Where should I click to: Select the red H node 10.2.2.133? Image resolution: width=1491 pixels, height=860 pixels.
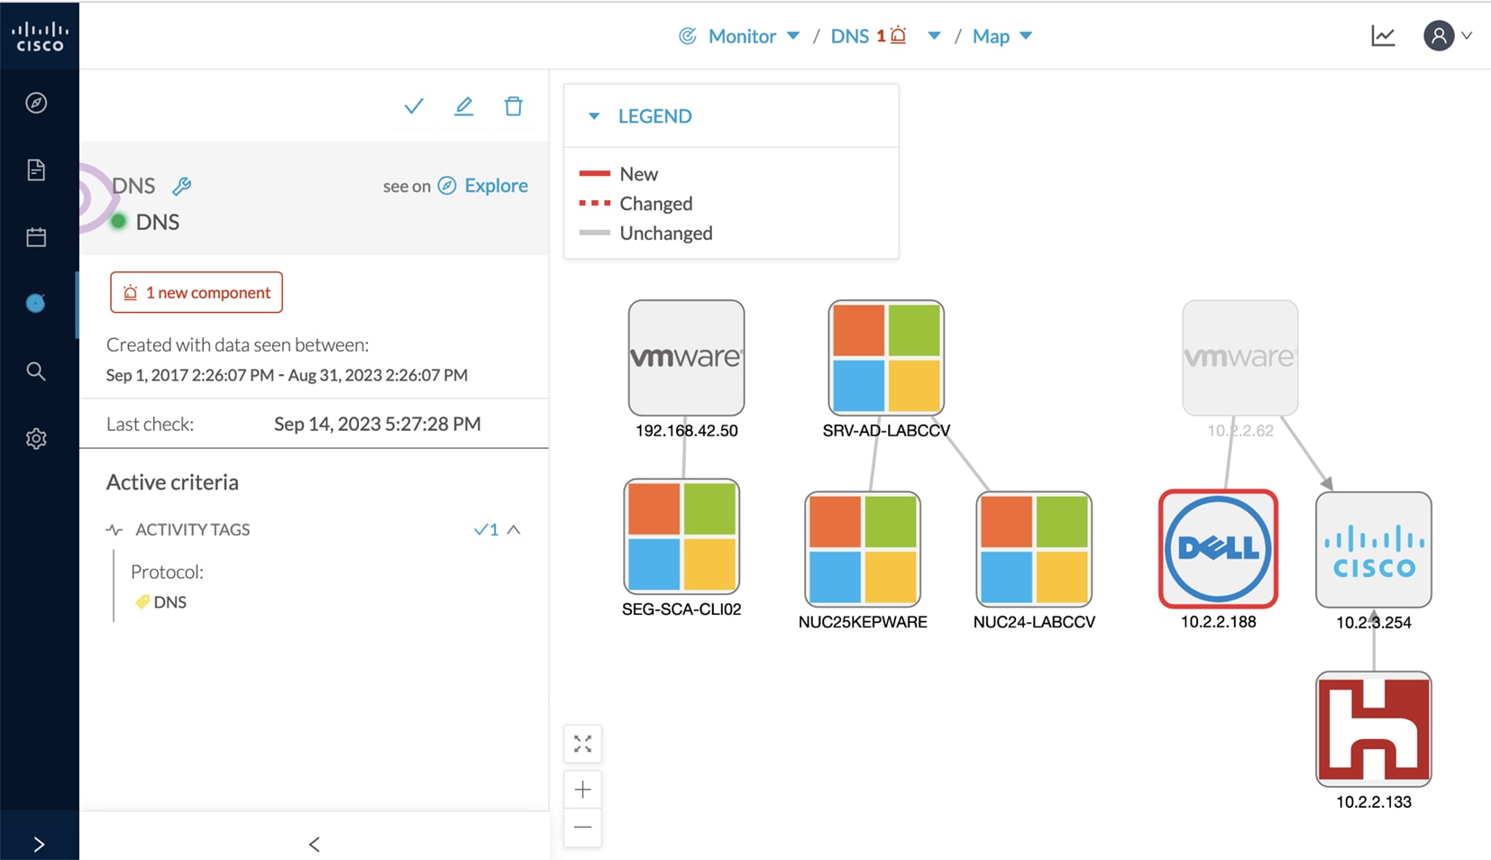[x=1374, y=729]
